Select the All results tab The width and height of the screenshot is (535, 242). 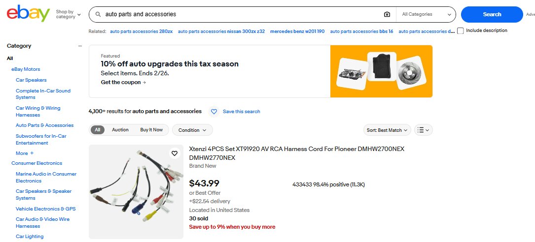tap(98, 130)
